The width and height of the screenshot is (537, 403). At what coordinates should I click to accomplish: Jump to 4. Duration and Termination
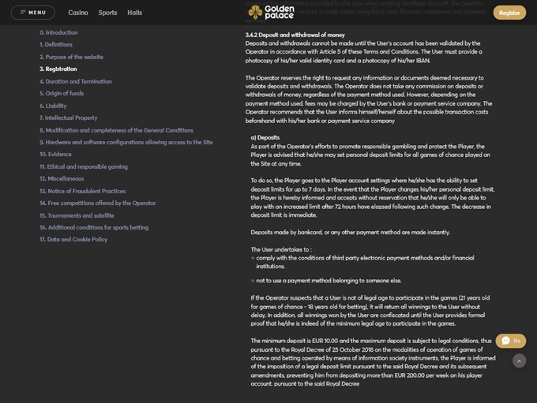[76, 81]
